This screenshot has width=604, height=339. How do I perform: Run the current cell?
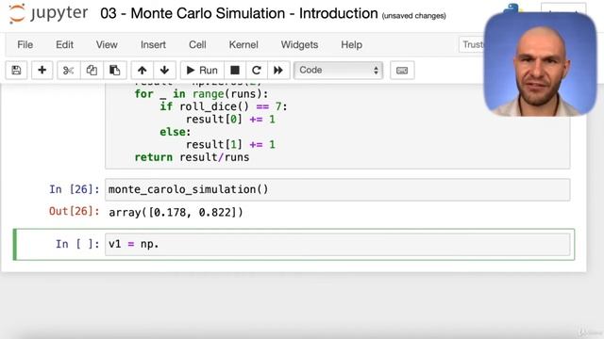point(202,71)
